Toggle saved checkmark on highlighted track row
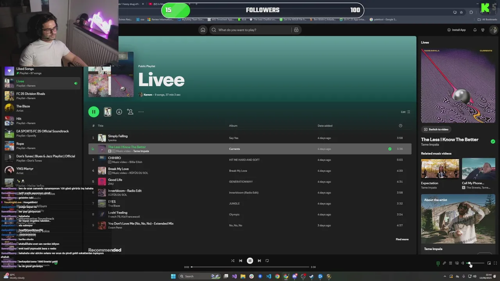The height and width of the screenshot is (281, 500). [390, 149]
